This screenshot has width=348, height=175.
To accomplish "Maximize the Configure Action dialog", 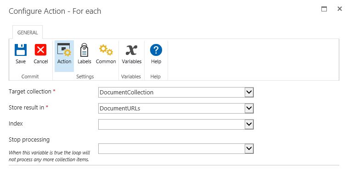I will pos(324,9).
